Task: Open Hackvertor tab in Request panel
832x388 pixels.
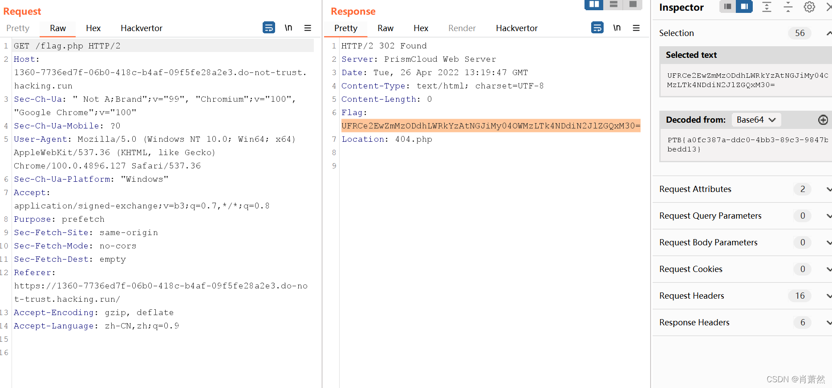Action: click(x=142, y=28)
